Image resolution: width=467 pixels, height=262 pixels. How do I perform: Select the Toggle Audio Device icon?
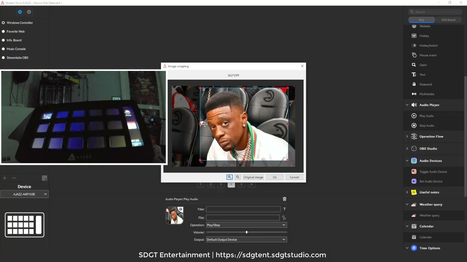pos(414,171)
